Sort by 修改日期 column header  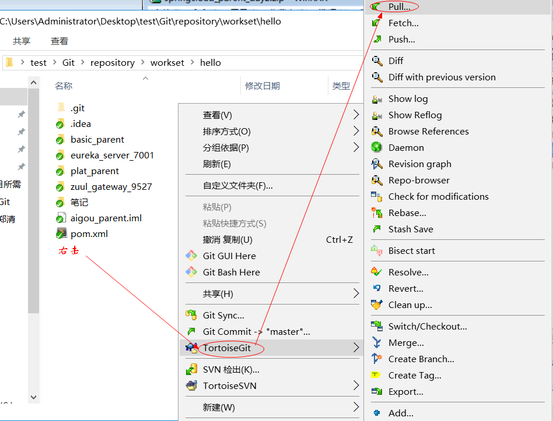coord(262,86)
